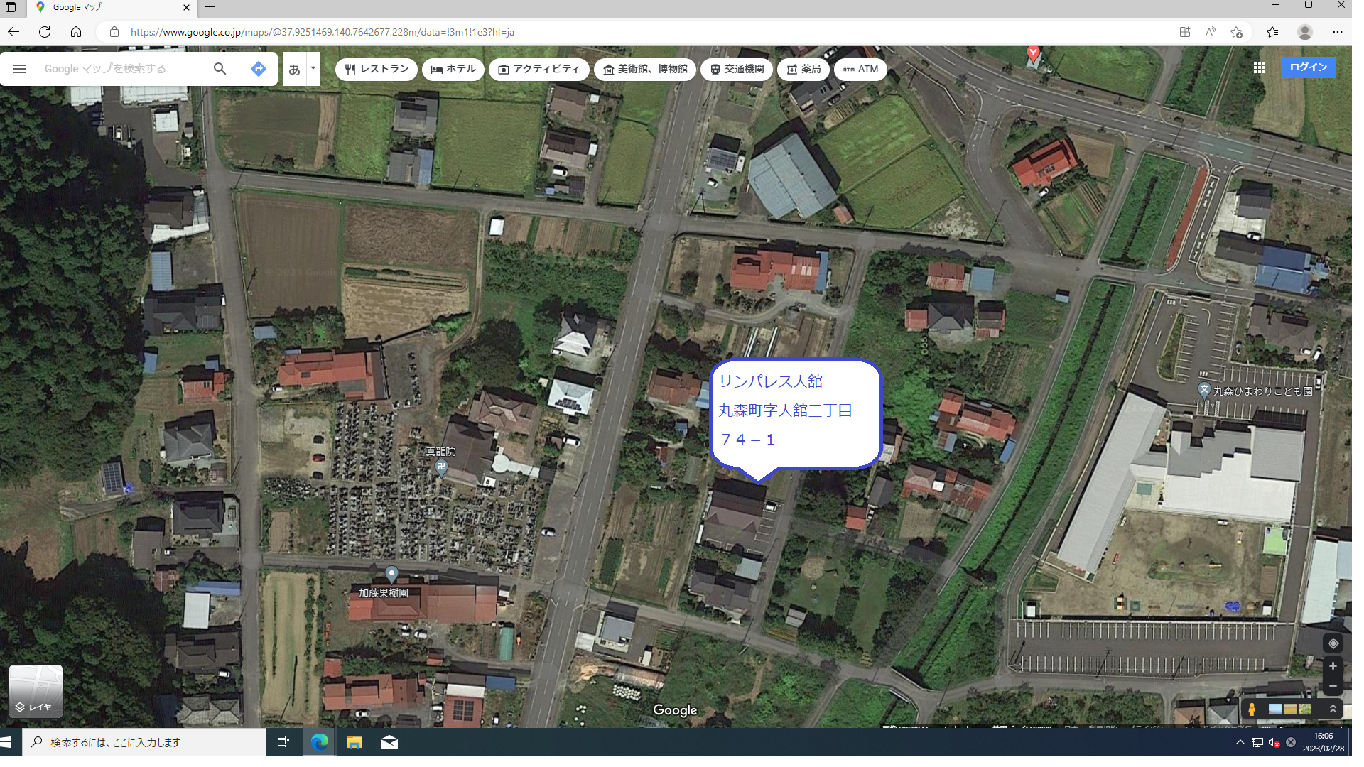Expand the IME dropdown arrow beside あ
Image resolution: width=1364 pixels, height=767 pixels.
(x=313, y=69)
